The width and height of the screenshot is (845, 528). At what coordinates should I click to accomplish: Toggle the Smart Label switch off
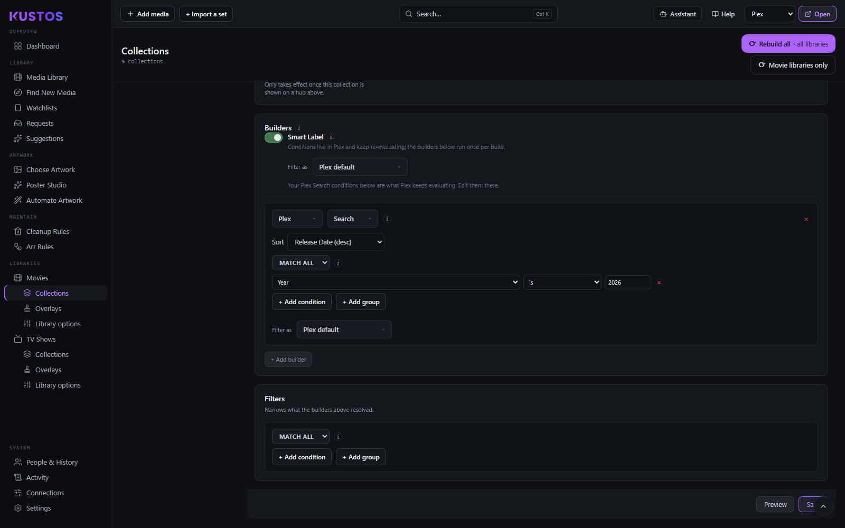point(274,137)
